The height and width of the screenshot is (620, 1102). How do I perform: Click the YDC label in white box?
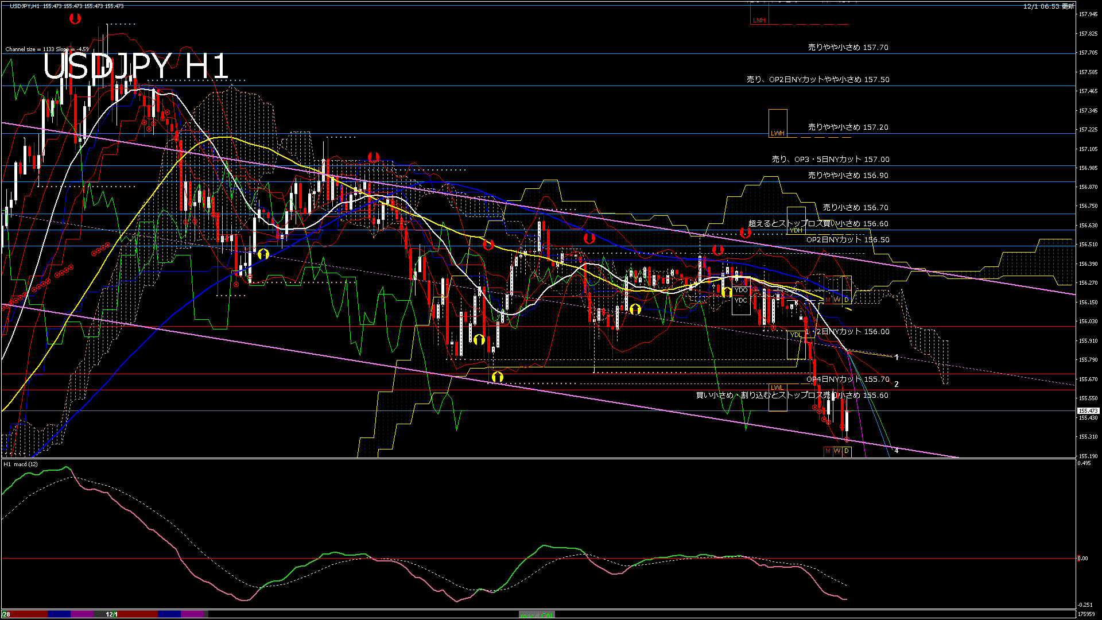[741, 300]
